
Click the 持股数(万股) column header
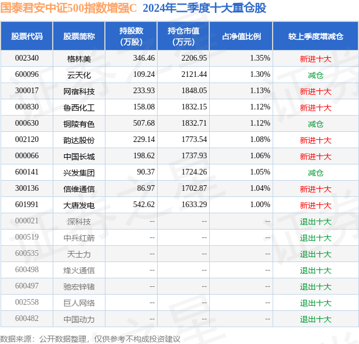pyautogui.click(x=131, y=36)
